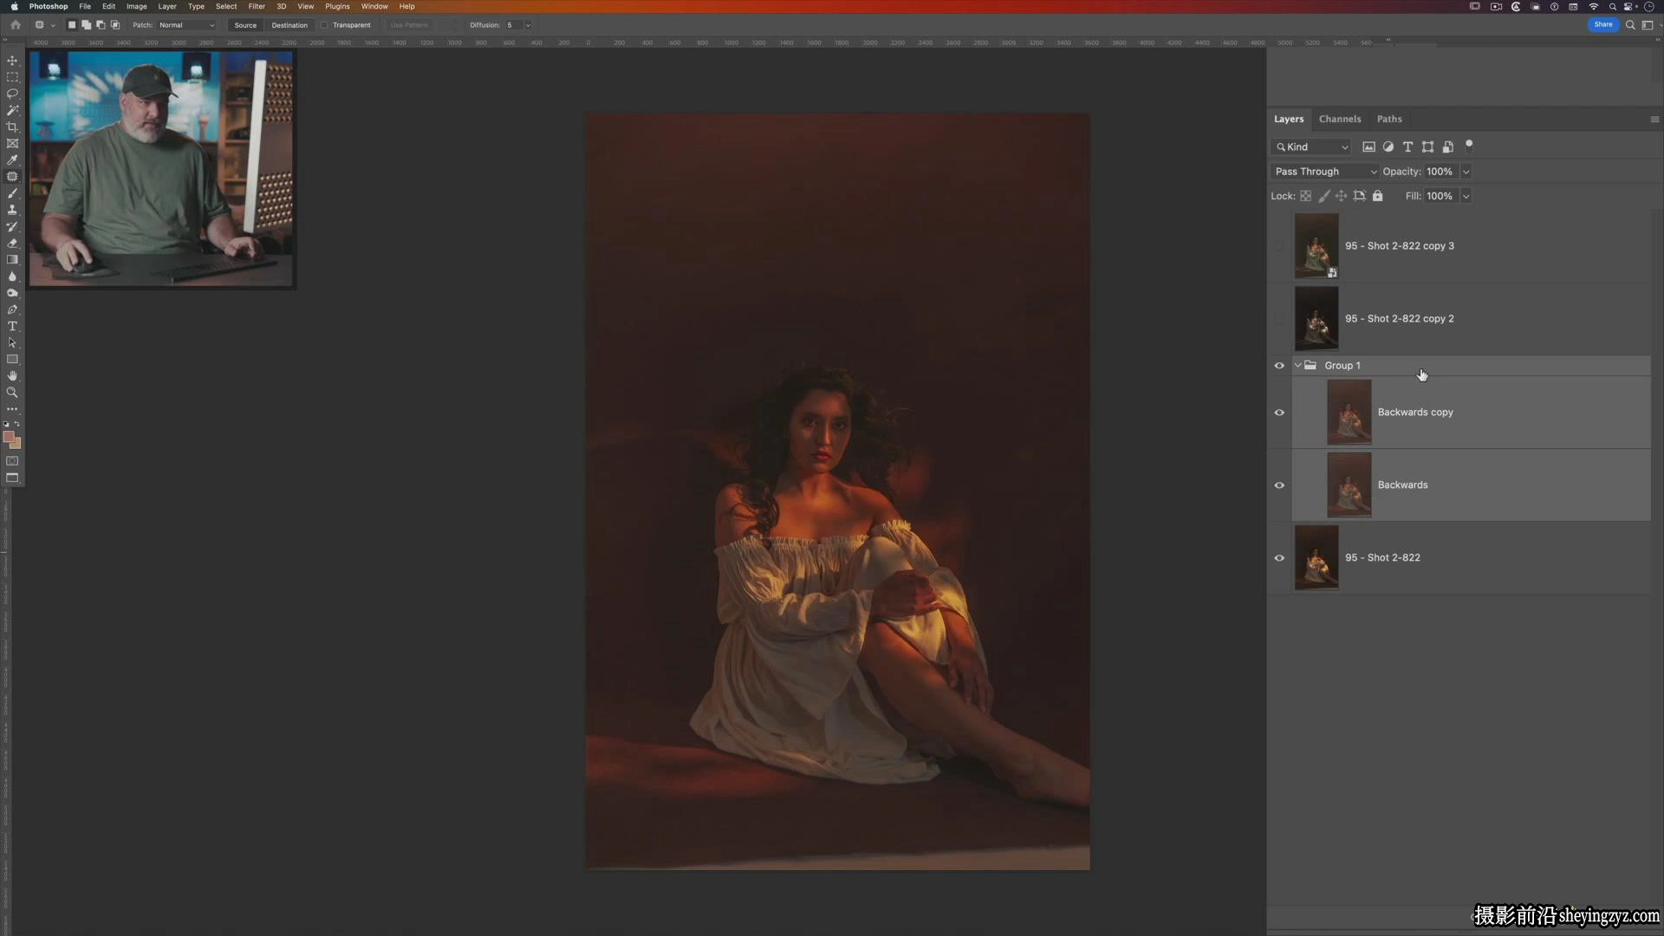Select the Crop tool
This screenshot has width=1664, height=936.
12,127
